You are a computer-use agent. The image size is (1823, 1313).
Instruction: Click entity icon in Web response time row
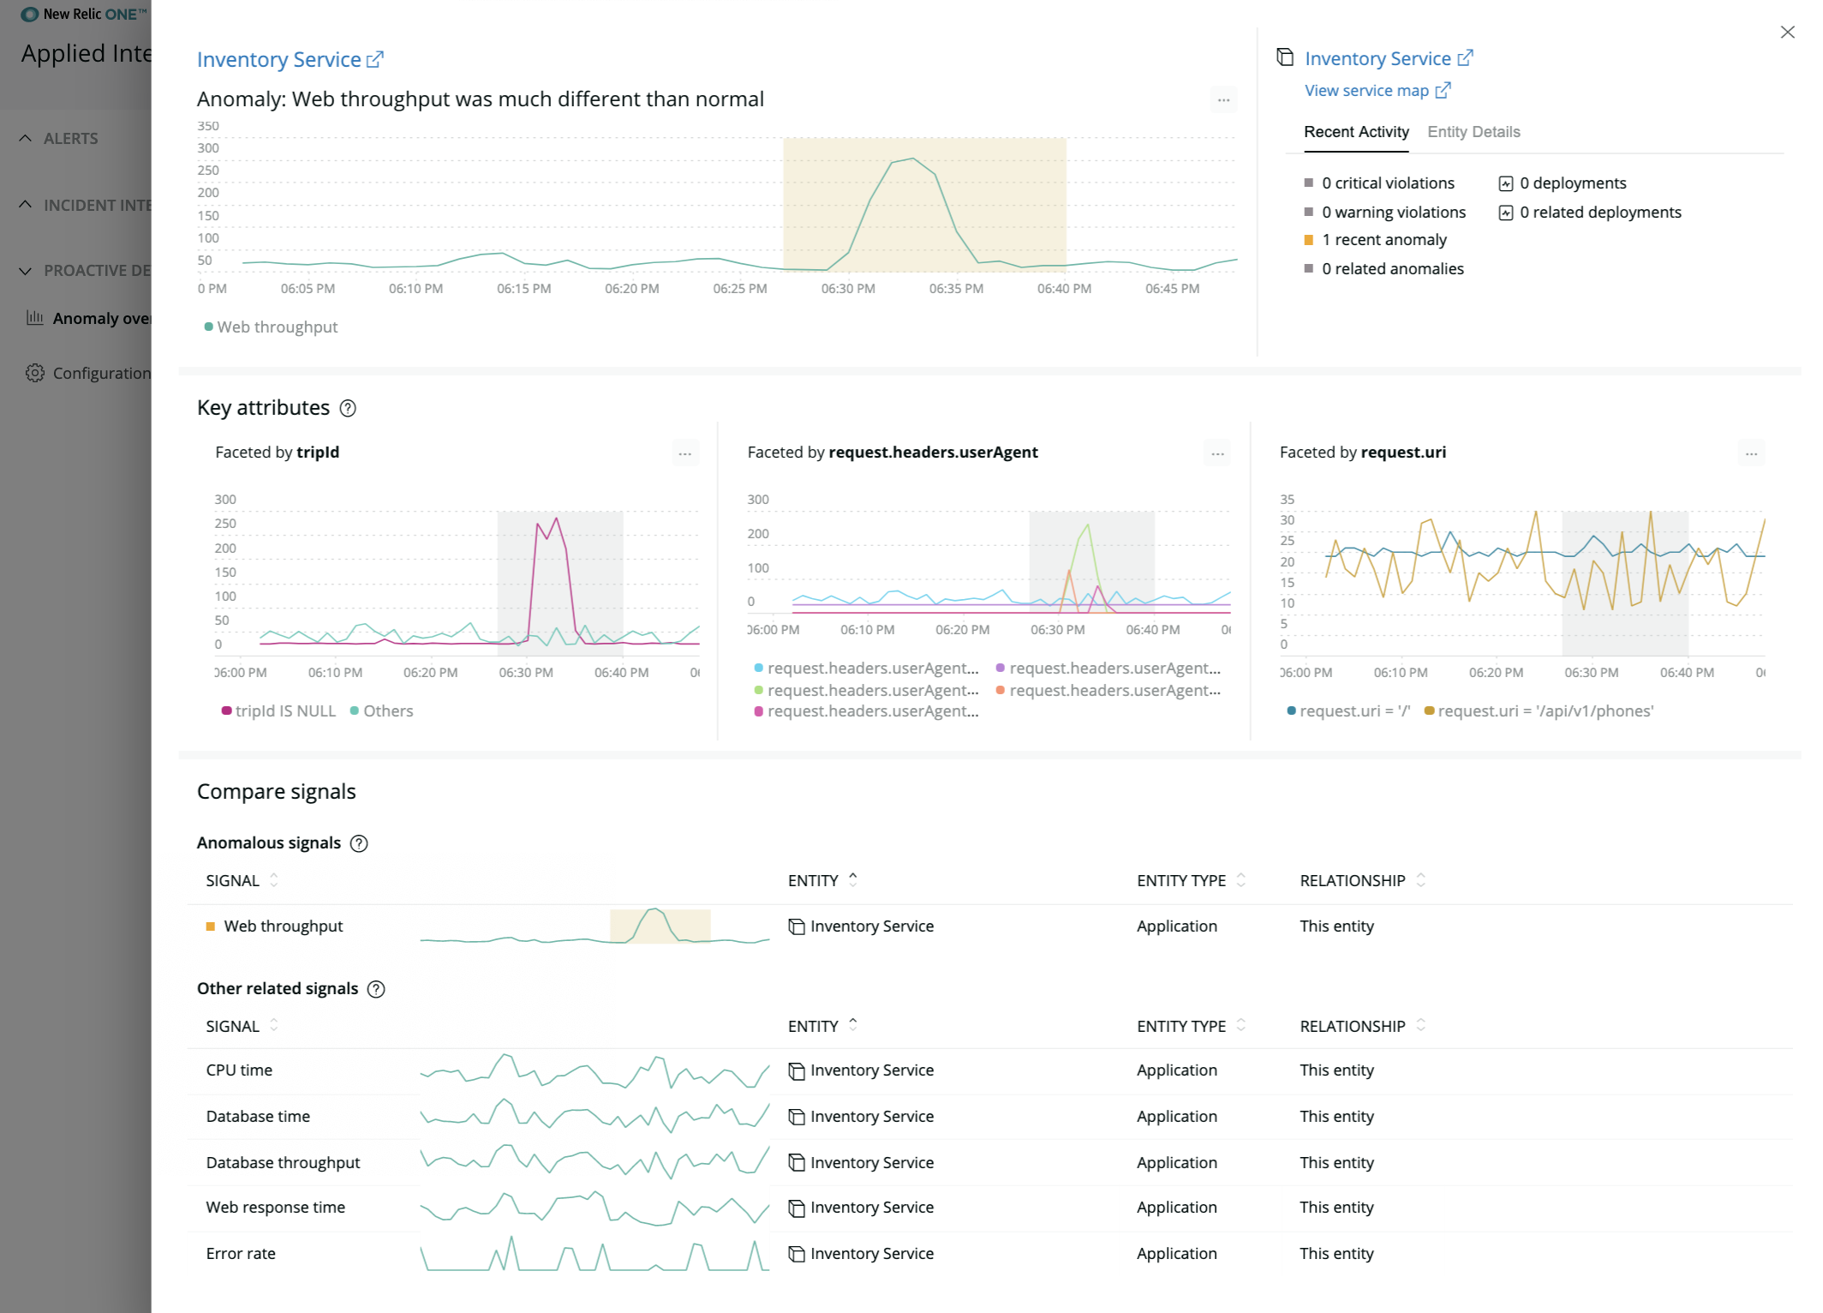click(797, 1208)
